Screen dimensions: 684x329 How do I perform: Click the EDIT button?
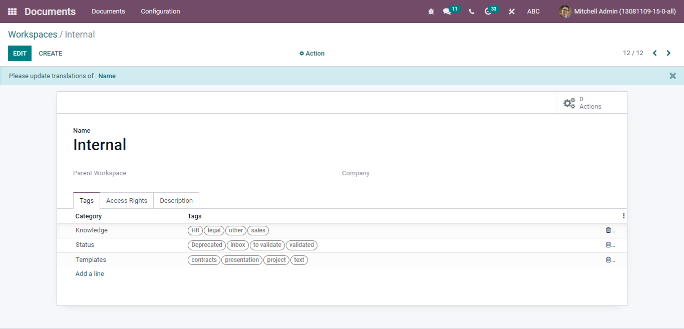click(x=20, y=54)
